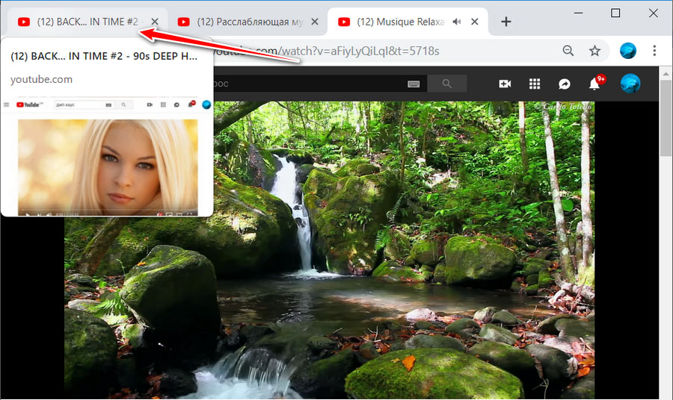Close the BACK... IN TIME #2 tab
Viewport: 673px width, 400px height.
pos(155,22)
